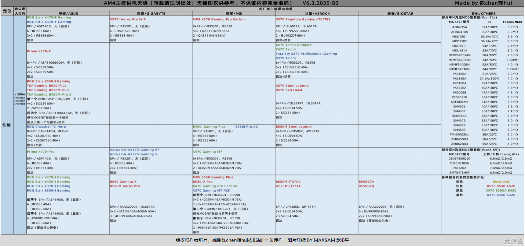Click the ROG Crosshair VI Hero entry
Viewport: 525px width, 247px height.
click(x=46, y=127)
